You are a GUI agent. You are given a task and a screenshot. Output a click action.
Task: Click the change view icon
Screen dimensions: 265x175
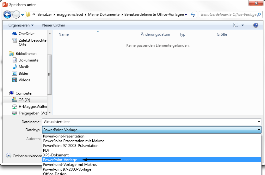236,25
